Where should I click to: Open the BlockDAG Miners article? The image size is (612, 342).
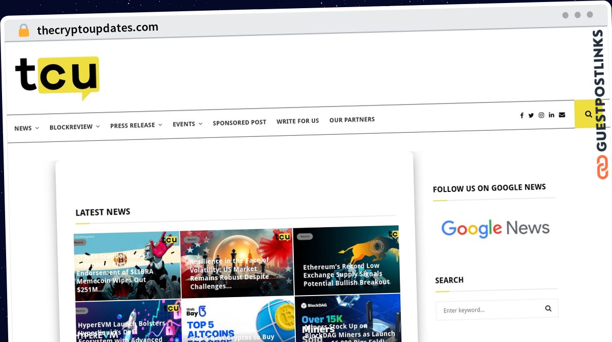[x=348, y=318]
